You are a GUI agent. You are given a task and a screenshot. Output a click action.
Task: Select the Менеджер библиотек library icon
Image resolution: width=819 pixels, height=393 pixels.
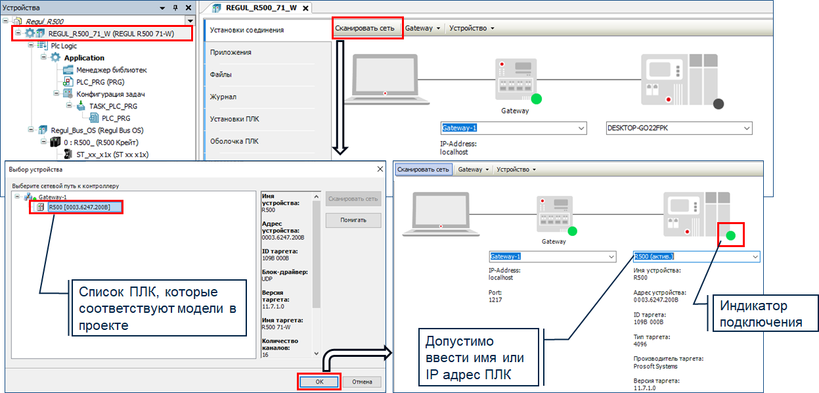[68, 70]
